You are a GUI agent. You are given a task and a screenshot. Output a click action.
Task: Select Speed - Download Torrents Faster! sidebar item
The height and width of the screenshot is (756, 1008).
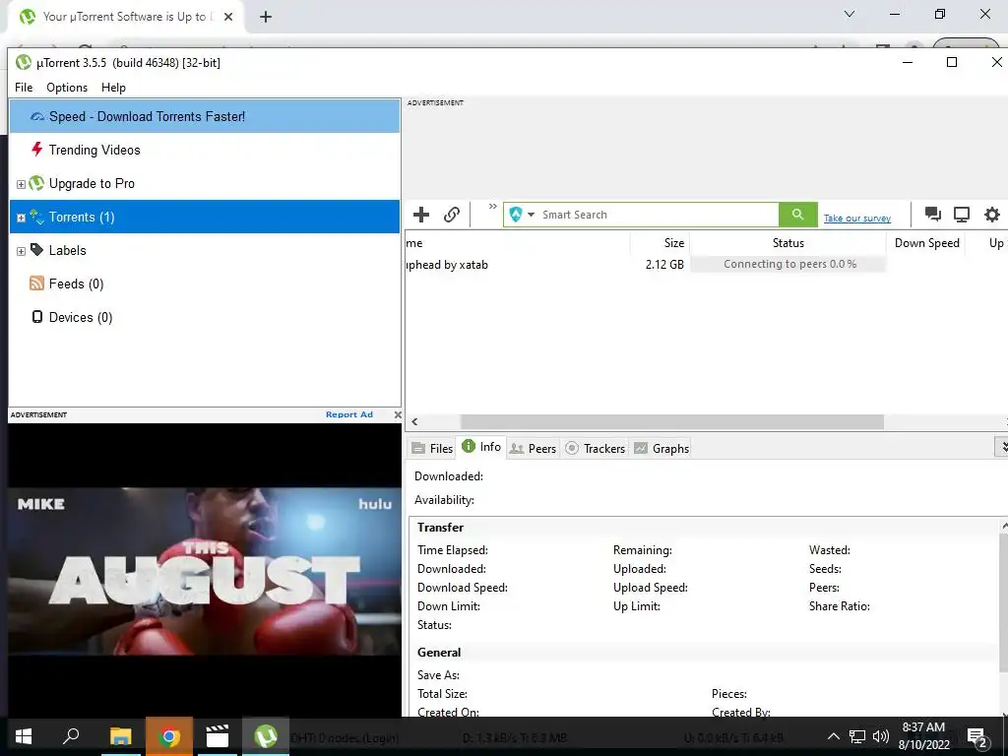click(x=205, y=116)
